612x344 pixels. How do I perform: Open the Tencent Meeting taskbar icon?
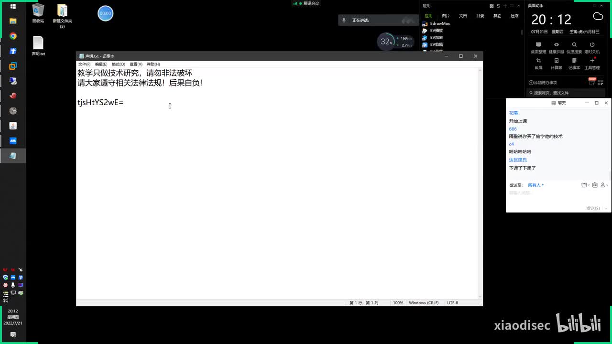(13, 140)
